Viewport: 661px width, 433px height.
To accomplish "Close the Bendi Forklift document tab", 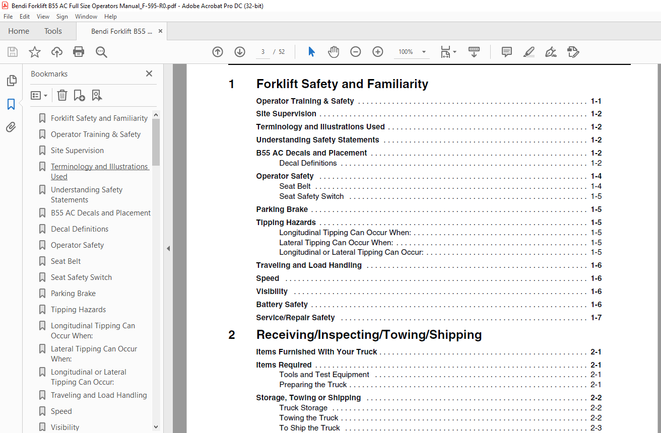I will tap(161, 31).
